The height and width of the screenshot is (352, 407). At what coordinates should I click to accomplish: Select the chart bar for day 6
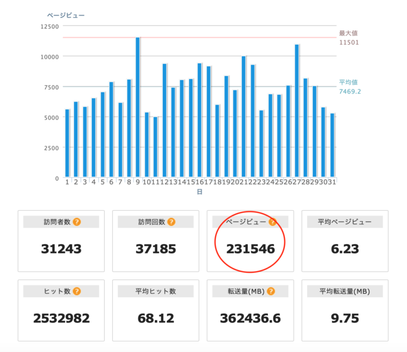[x=111, y=130]
